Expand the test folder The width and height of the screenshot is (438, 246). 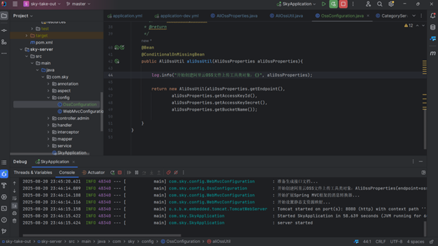tap(32, 29)
